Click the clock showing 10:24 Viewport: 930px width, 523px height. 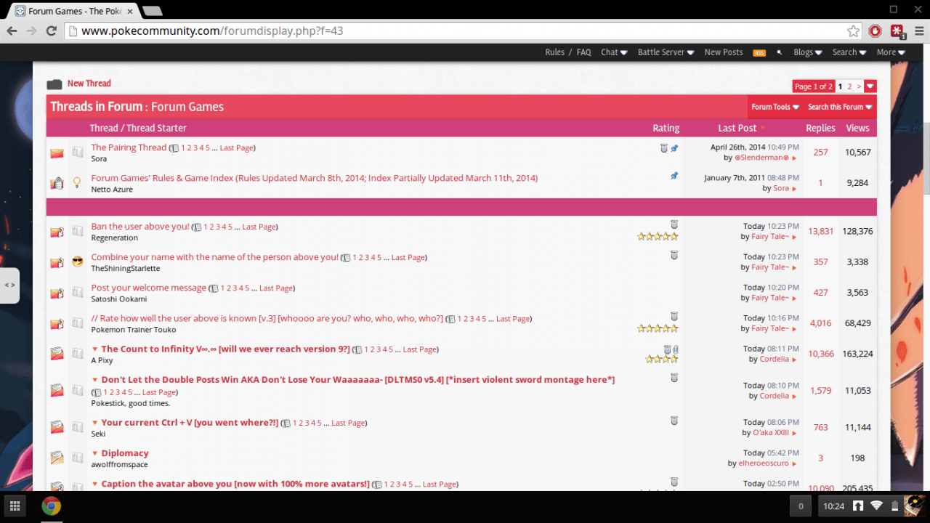[833, 506]
